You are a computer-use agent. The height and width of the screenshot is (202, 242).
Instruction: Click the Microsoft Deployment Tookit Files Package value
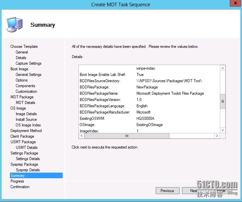pos(170,93)
